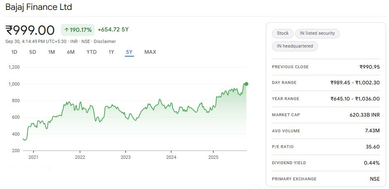Click the 2021 x-axis label
This screenshot has height=189, width=389.
tap(33, 157)
